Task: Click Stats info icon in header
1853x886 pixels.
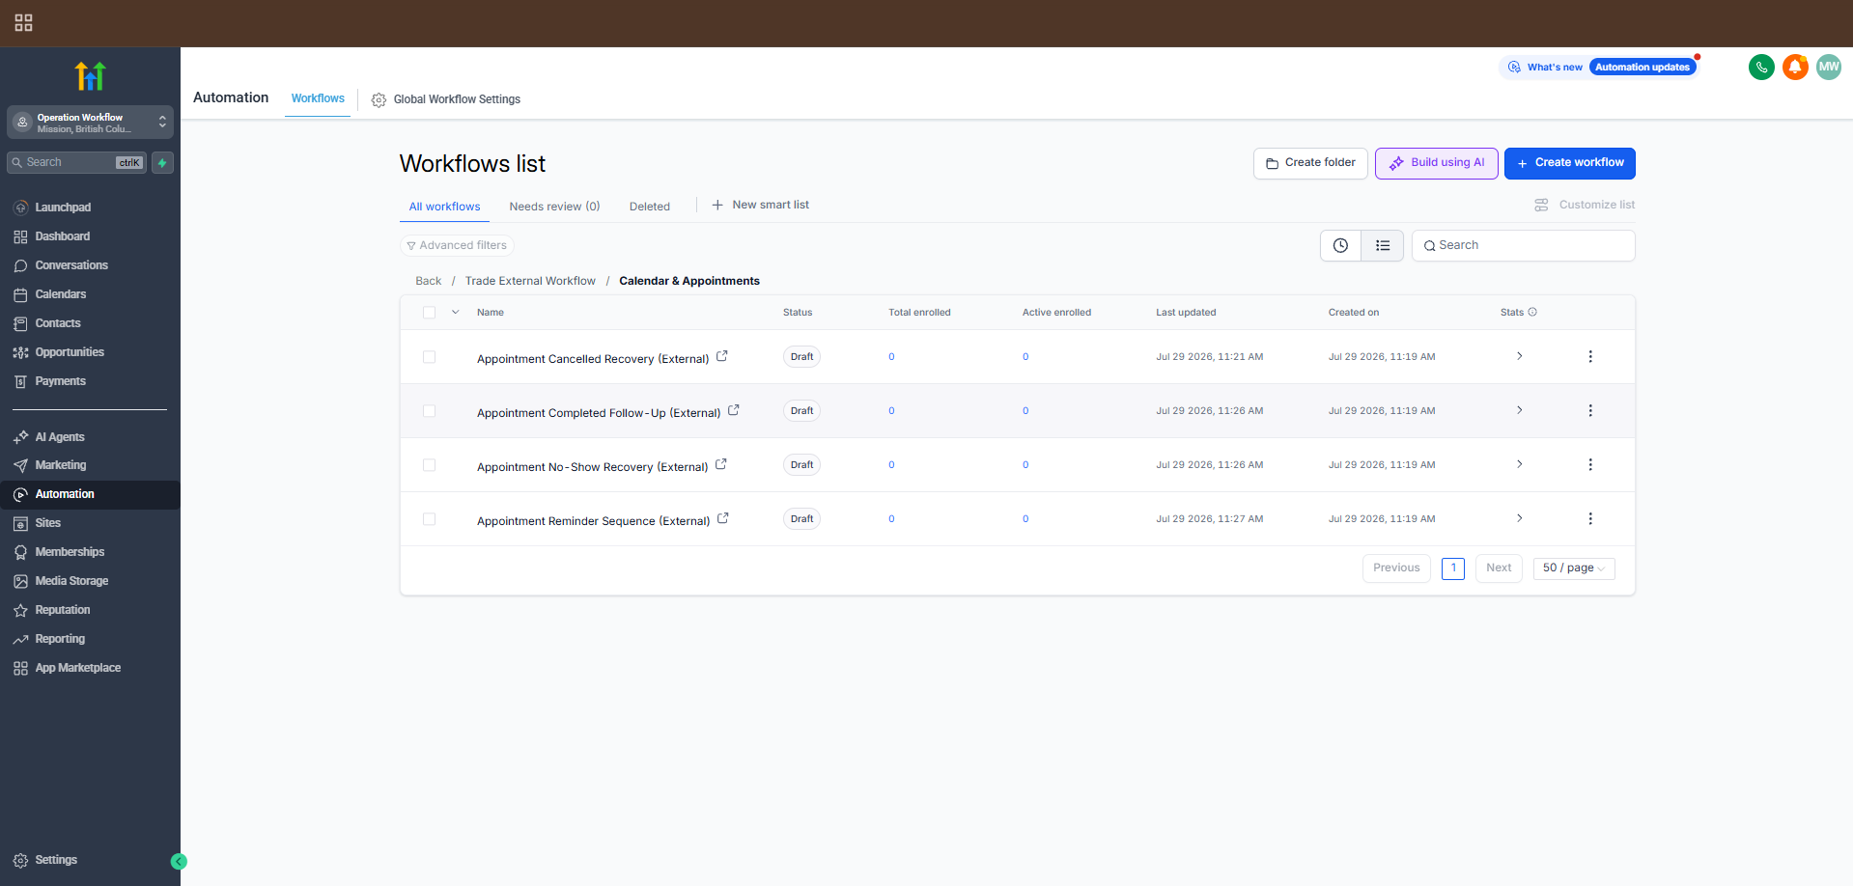Action: (1532, 312)
